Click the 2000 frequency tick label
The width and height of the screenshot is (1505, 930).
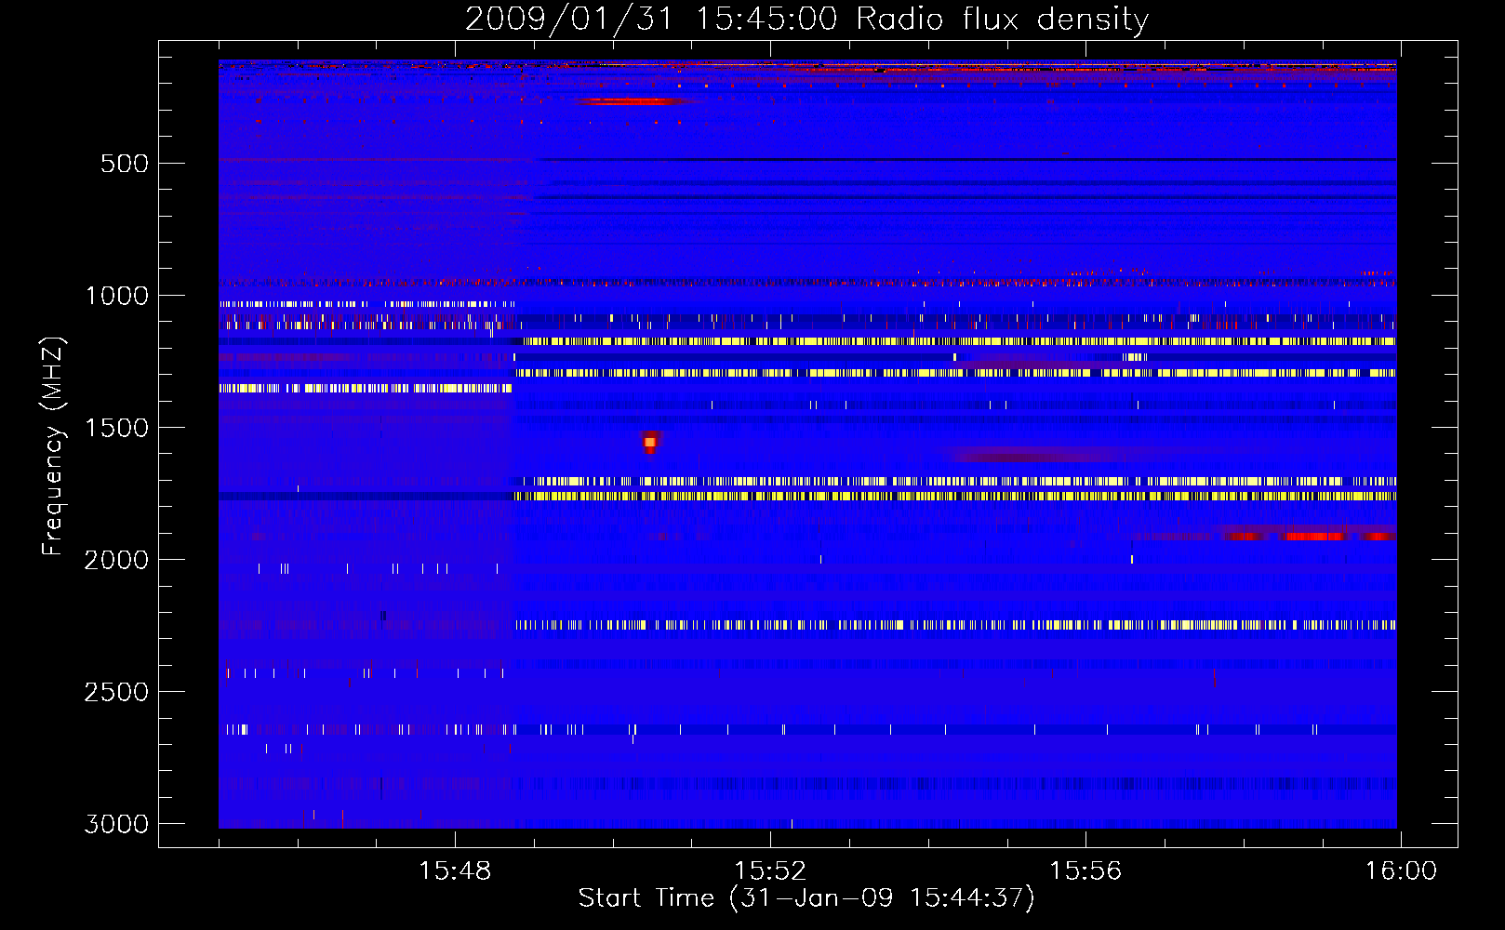pyautogui.click(x=116, y=560)
